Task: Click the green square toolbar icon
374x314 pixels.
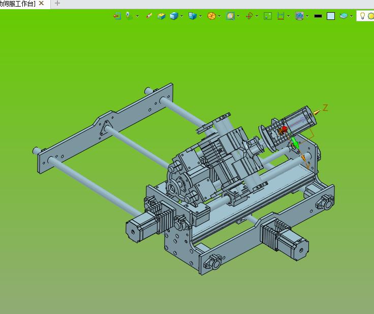Action: coord(268,16)
